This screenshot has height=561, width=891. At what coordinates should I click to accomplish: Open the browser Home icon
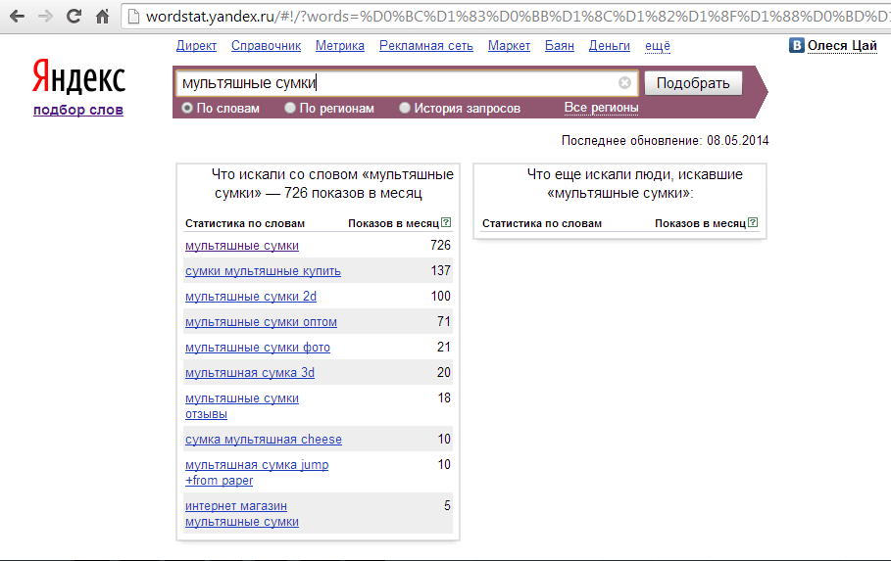102,17
